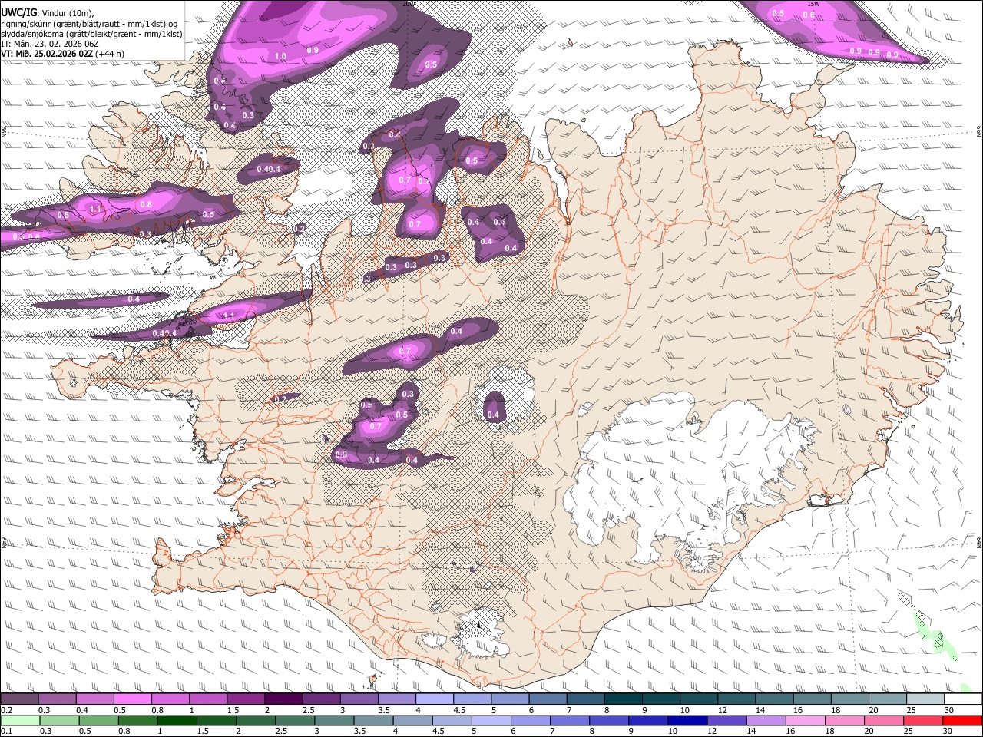
Task: Click the light grey legend swatch between 25 and 30
Action: click(925, 699)
